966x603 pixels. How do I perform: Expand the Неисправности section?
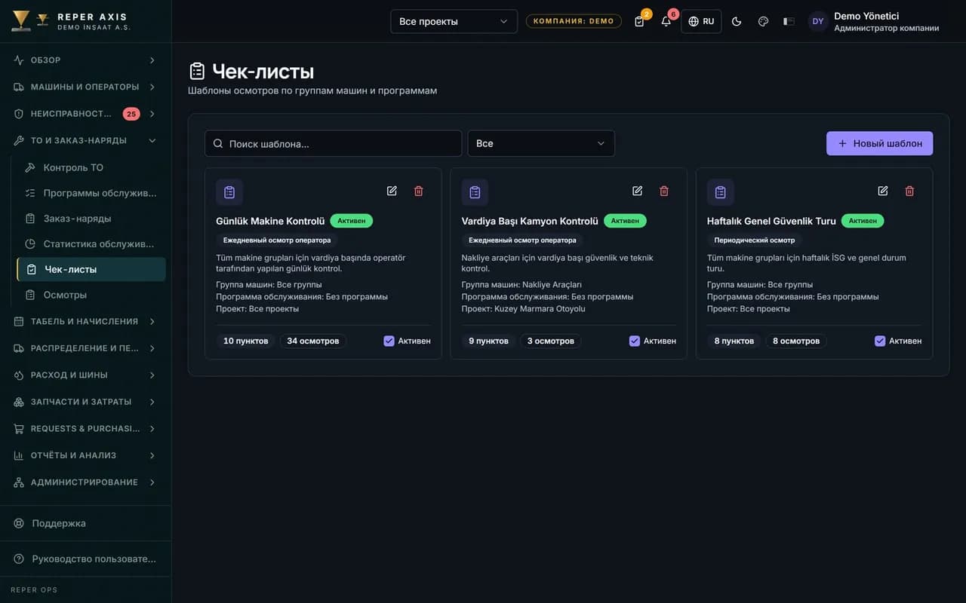pyautogui.click(x=85, y=114)
